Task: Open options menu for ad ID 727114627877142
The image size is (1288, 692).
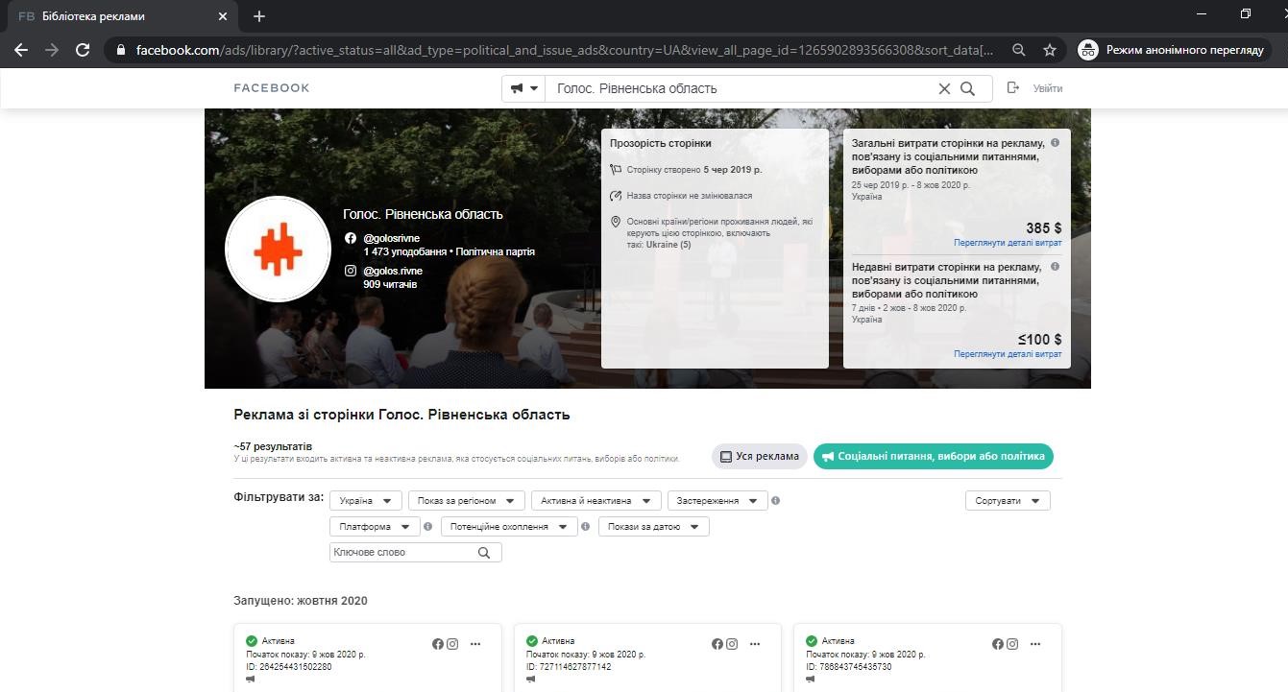Action: tap(755, 644)
